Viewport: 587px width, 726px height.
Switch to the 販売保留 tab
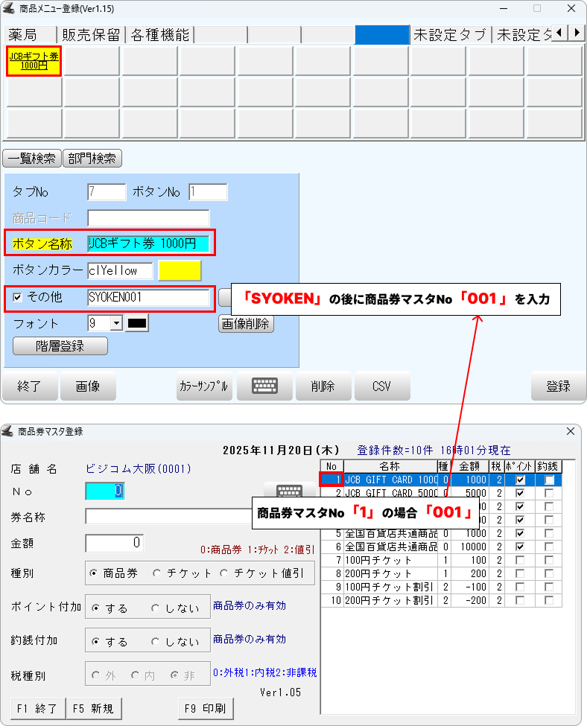click(92, 35)
